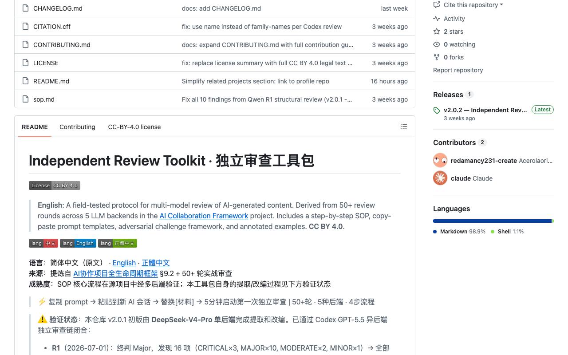The width and height of the screenshot is (568, 355).
Task: Open commit about family-names Codex review
Action: point(262,27)
